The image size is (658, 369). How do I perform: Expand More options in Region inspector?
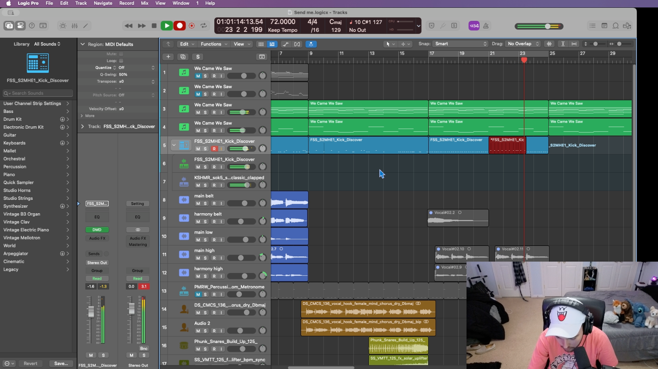pos(87,116)
